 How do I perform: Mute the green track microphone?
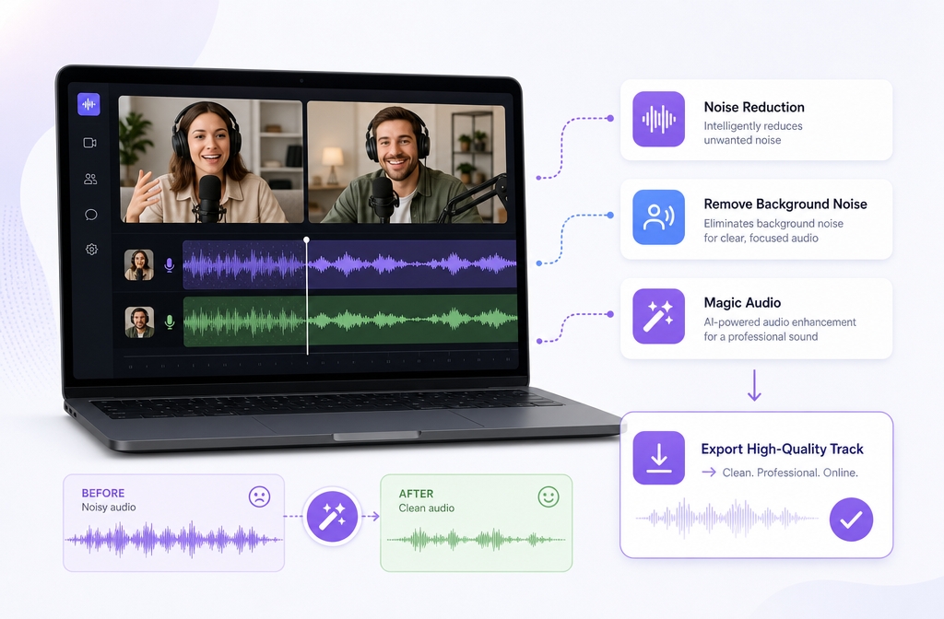point(170,321)
